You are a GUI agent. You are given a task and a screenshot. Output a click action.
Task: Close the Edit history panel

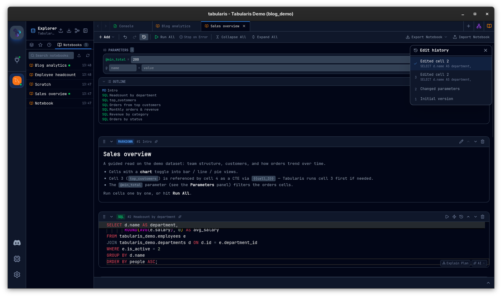[x=486, y=50]
